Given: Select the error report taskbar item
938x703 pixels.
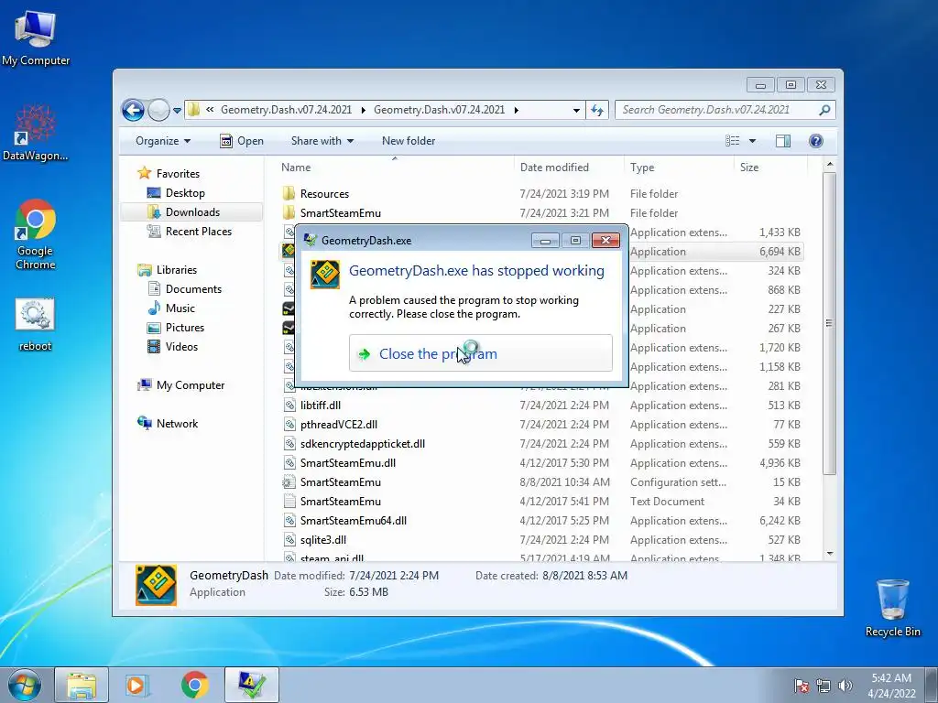Looking at the screenshot, I should click(252, 685).
